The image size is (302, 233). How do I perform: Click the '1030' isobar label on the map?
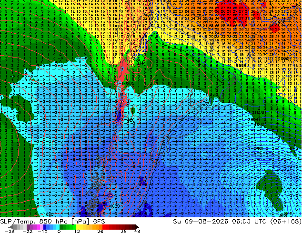tap(48, 214)
